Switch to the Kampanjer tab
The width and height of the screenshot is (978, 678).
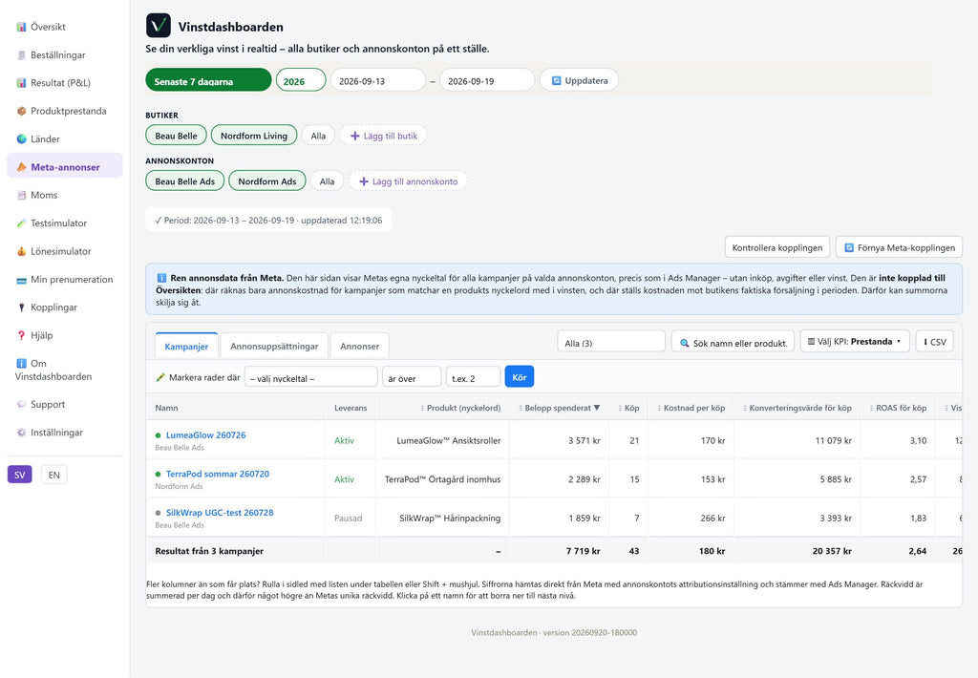(186, 346)
